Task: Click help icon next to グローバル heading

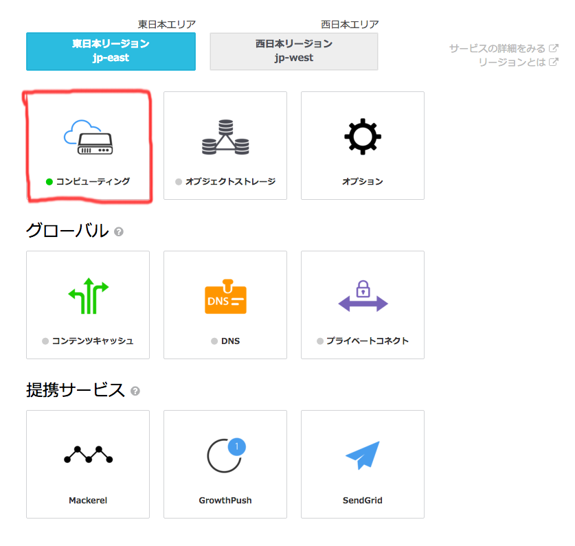Action: click(x=118, y=231)
